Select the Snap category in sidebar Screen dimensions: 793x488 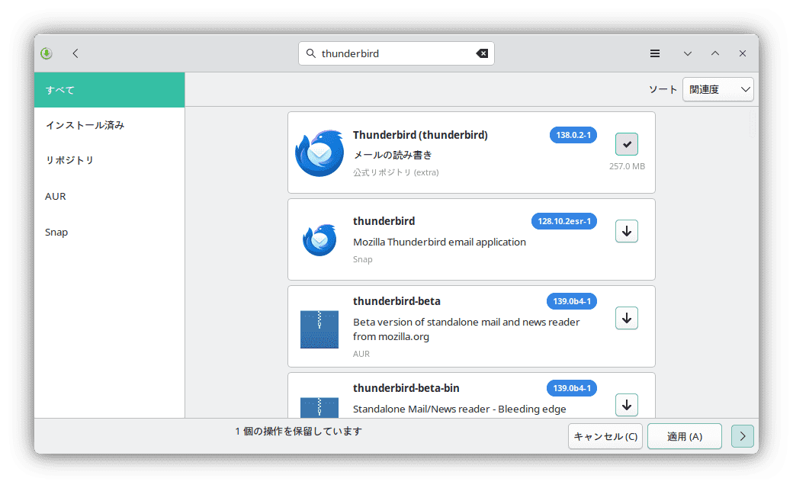coord(110,232)
